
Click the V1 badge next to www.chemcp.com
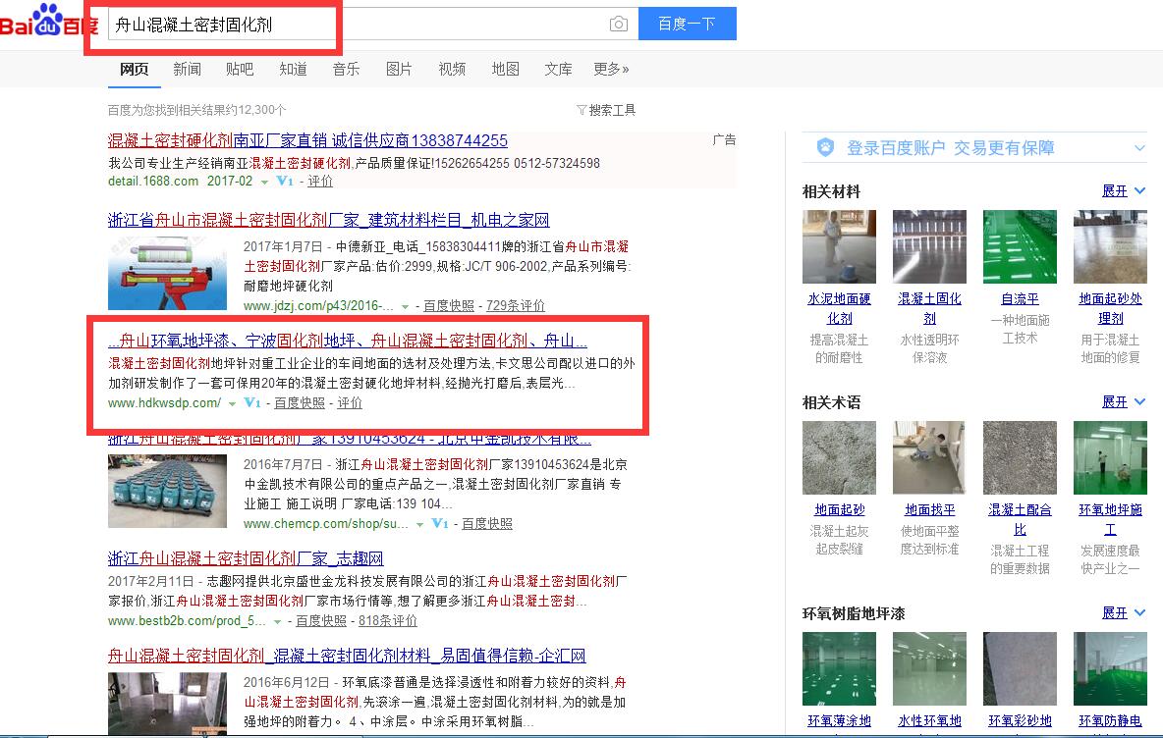(440, 523)
